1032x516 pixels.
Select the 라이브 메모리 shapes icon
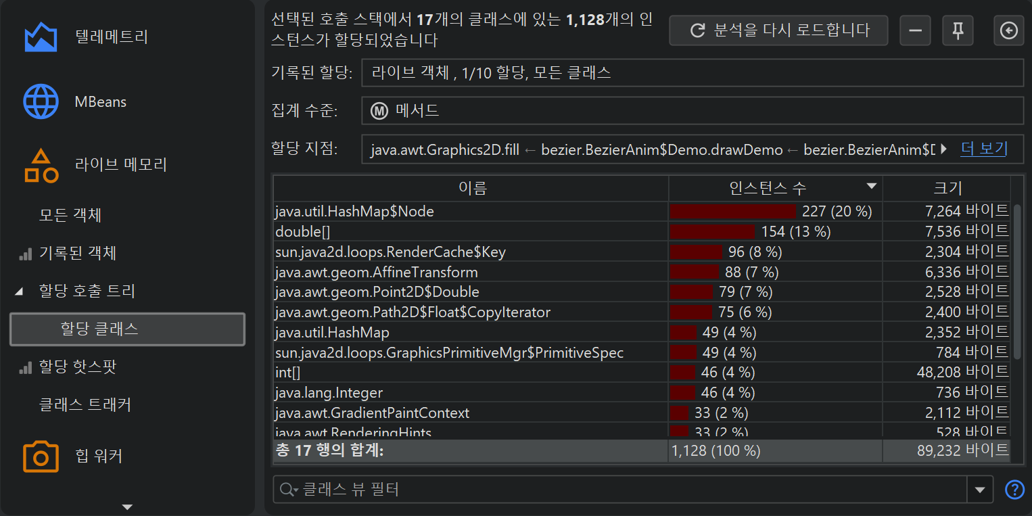[x=41, y=165]
